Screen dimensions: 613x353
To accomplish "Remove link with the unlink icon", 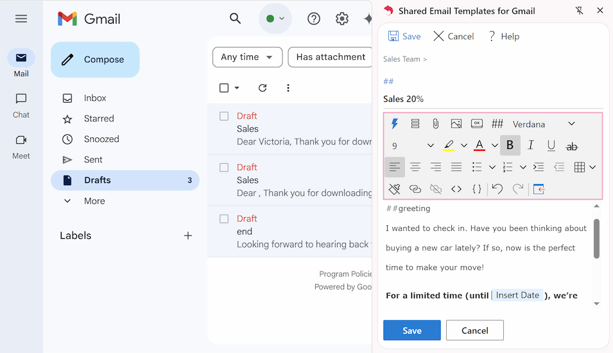I will (435, 189).
